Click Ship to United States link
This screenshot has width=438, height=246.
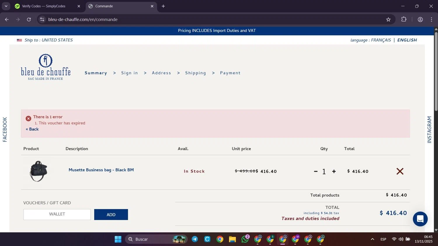[48, 40]
